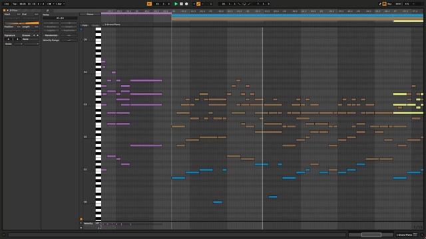The image size is (426, 239).
Task: Toggle the Loop switch icon
Action: [x=244, y=4]
